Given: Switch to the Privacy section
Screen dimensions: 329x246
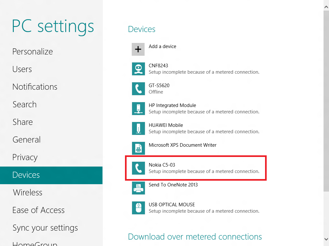Looking at the screenshot, I should pos(25,157).
